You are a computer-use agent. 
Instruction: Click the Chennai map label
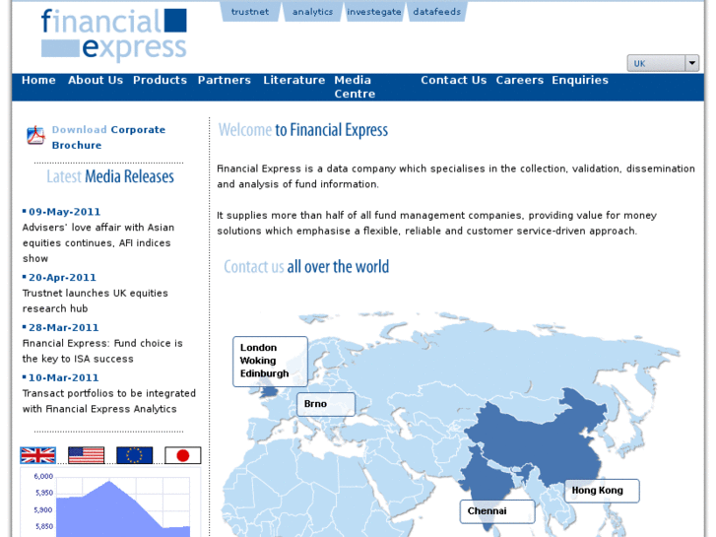pyautogui.click(x=497, y=511)
